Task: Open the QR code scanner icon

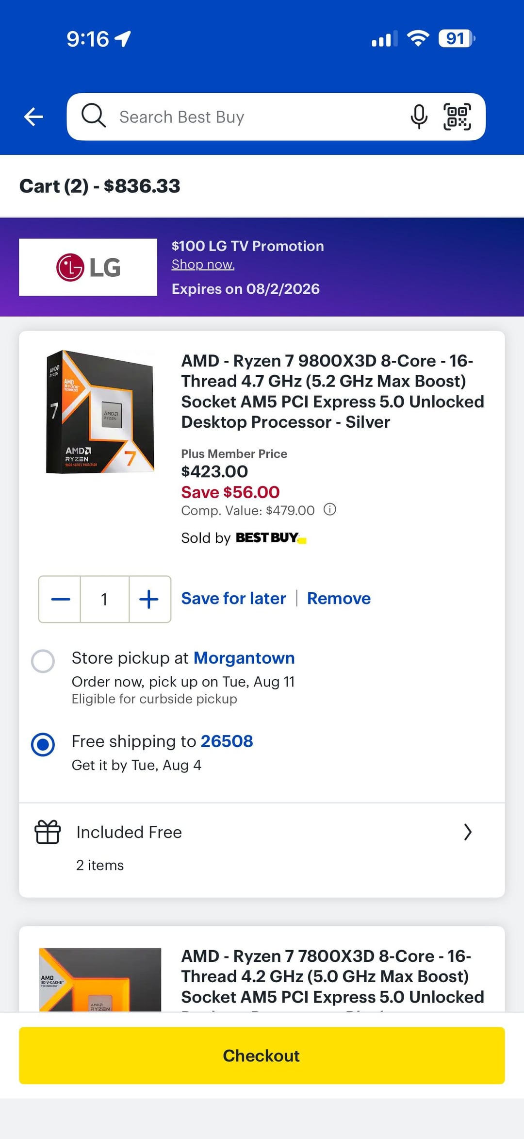Action: (457, 117)
